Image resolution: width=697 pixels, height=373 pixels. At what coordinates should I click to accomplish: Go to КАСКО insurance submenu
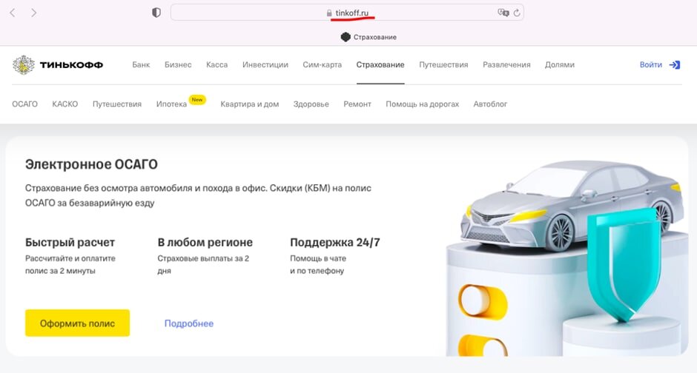pyautogui.click(x=65, y=104)
